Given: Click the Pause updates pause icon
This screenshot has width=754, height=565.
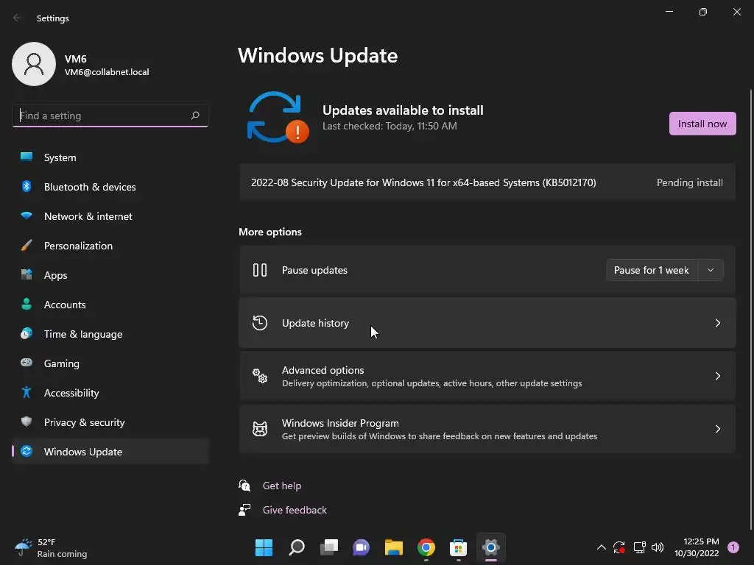Looking at the screenshot, I should [260, 270].
